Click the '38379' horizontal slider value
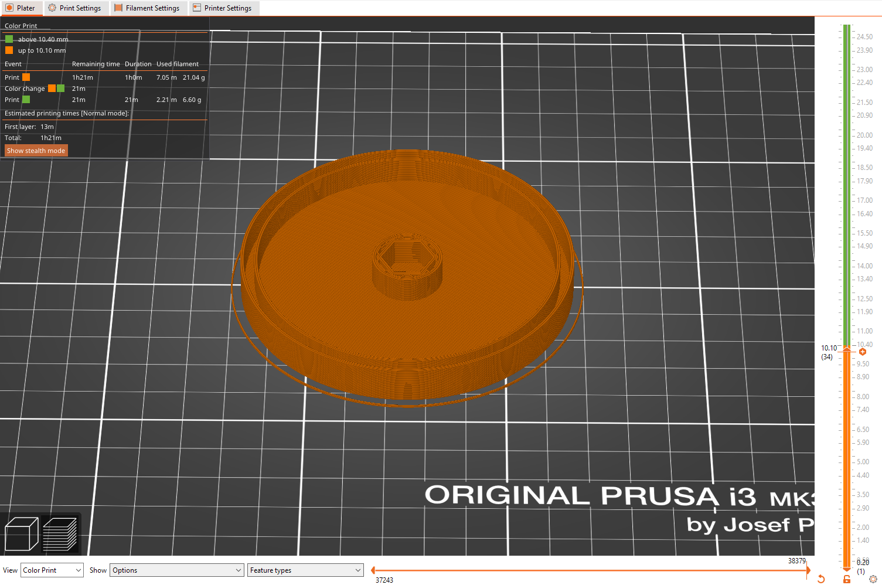882x585 pixels. (x=796, y=561)
